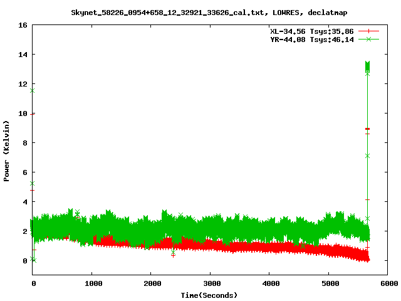The height and width of the screenshot is (301, 401).
Task: Click the y-axis tick label 10
Action: point(23,114)
